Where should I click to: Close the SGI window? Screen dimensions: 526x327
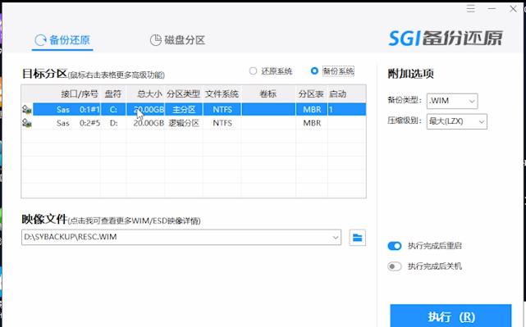point(513,9)
